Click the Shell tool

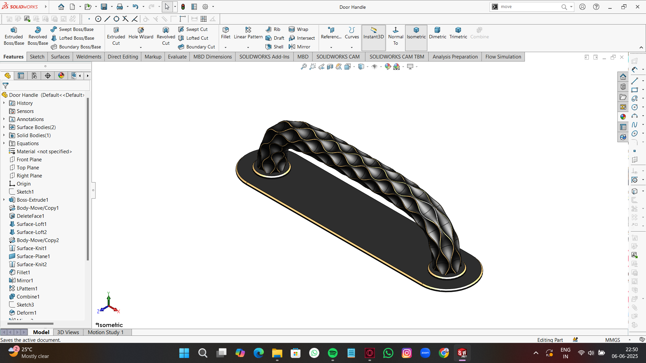[x=275, y=47]
